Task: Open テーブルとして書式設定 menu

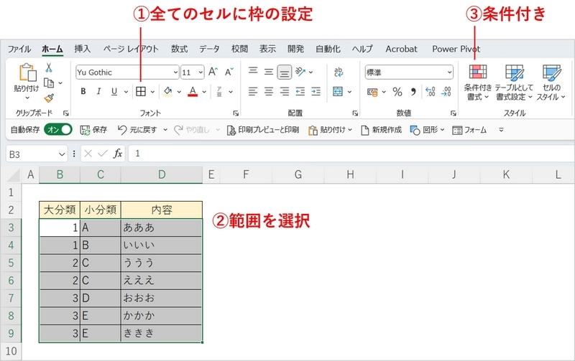Action: click(x=514, y=83)
